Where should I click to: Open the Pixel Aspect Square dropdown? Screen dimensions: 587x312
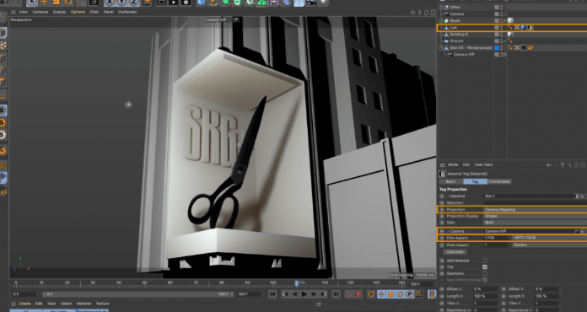tap(549, 245)
